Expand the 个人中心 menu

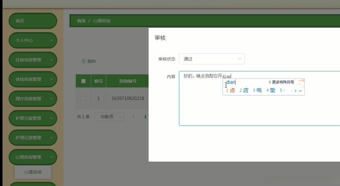pyautogui.click(x=33, y=40)
